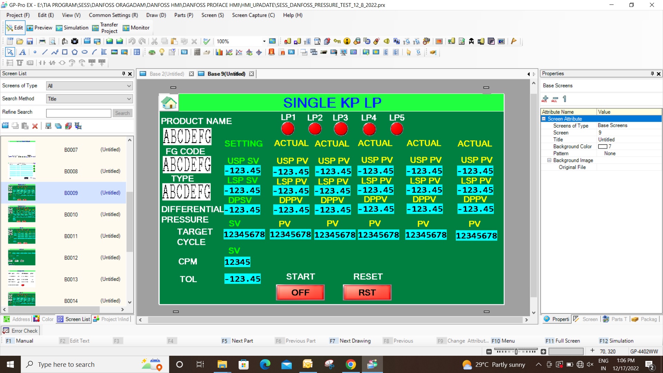
Task: Click the Lamp part icon
Action: pos(162,52)
